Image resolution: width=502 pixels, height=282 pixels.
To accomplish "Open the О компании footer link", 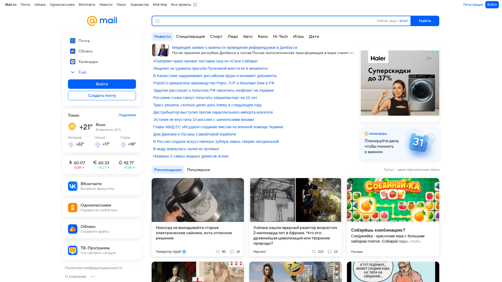I will [x=75, y=277].
